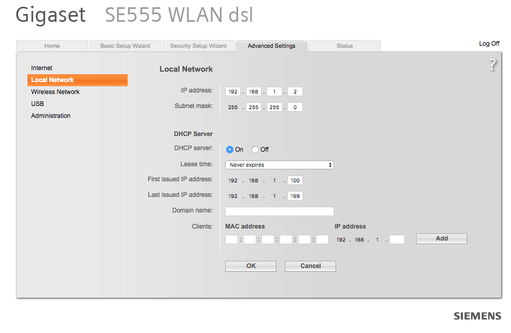The width and height of the screenshot is (511, 333).
Task: Open Wireless Network settings
Action: (x=56, y=92)
